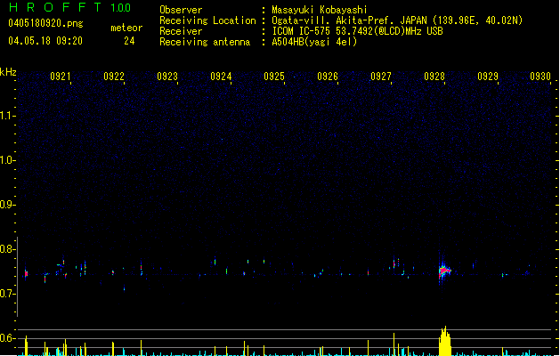560x356 pixels.
Task: Click the 0926 time marker
Action: tap(328, 77)
